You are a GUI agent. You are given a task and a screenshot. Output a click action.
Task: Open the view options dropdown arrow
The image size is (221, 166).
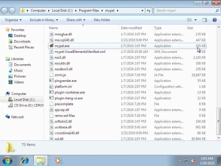pyautogui.click(x=196, y=20)
